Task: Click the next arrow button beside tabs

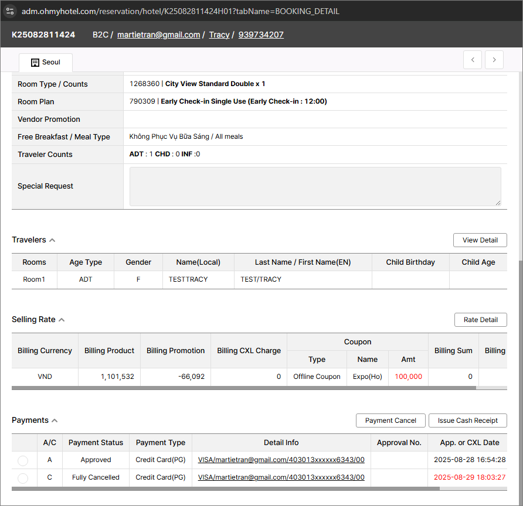Action: (x=494, y=60)
